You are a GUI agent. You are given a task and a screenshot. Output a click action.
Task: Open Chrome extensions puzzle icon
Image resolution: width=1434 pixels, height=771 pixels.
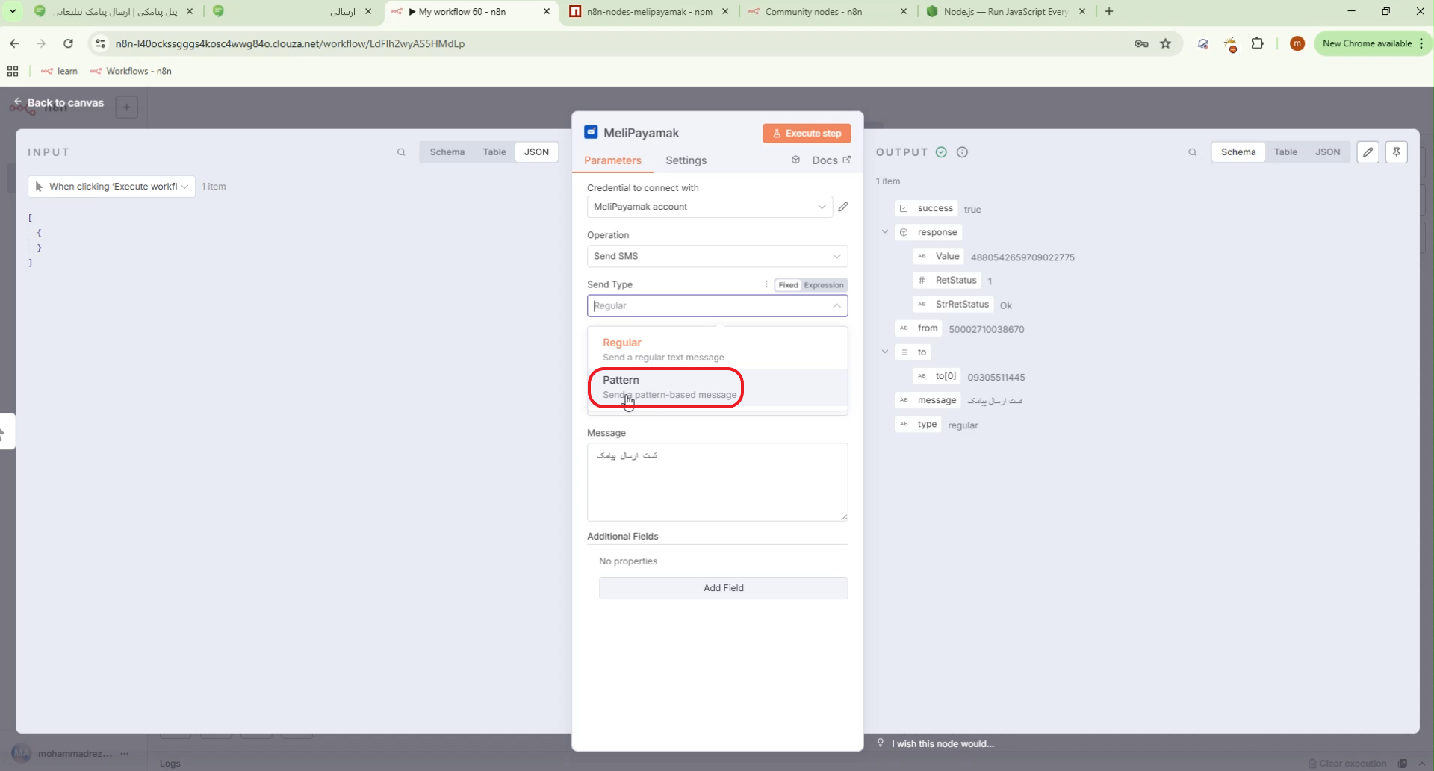1257,43
